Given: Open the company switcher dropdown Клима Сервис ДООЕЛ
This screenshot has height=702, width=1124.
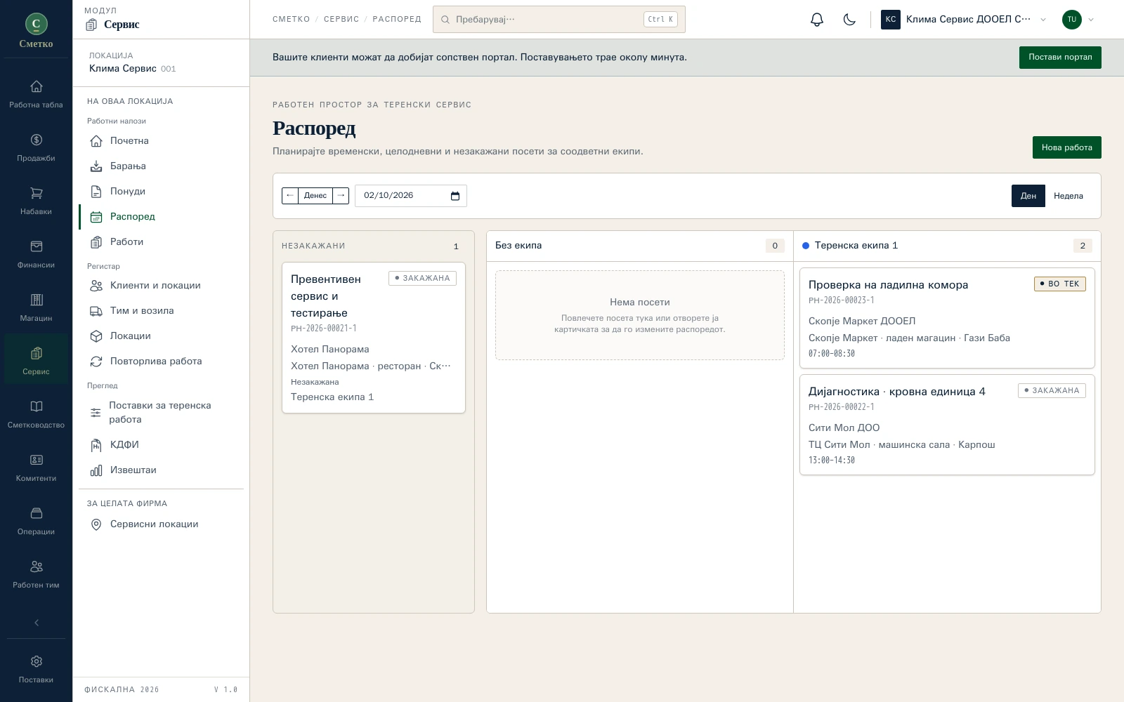Looking at the screenshot, I should (964, 20).
